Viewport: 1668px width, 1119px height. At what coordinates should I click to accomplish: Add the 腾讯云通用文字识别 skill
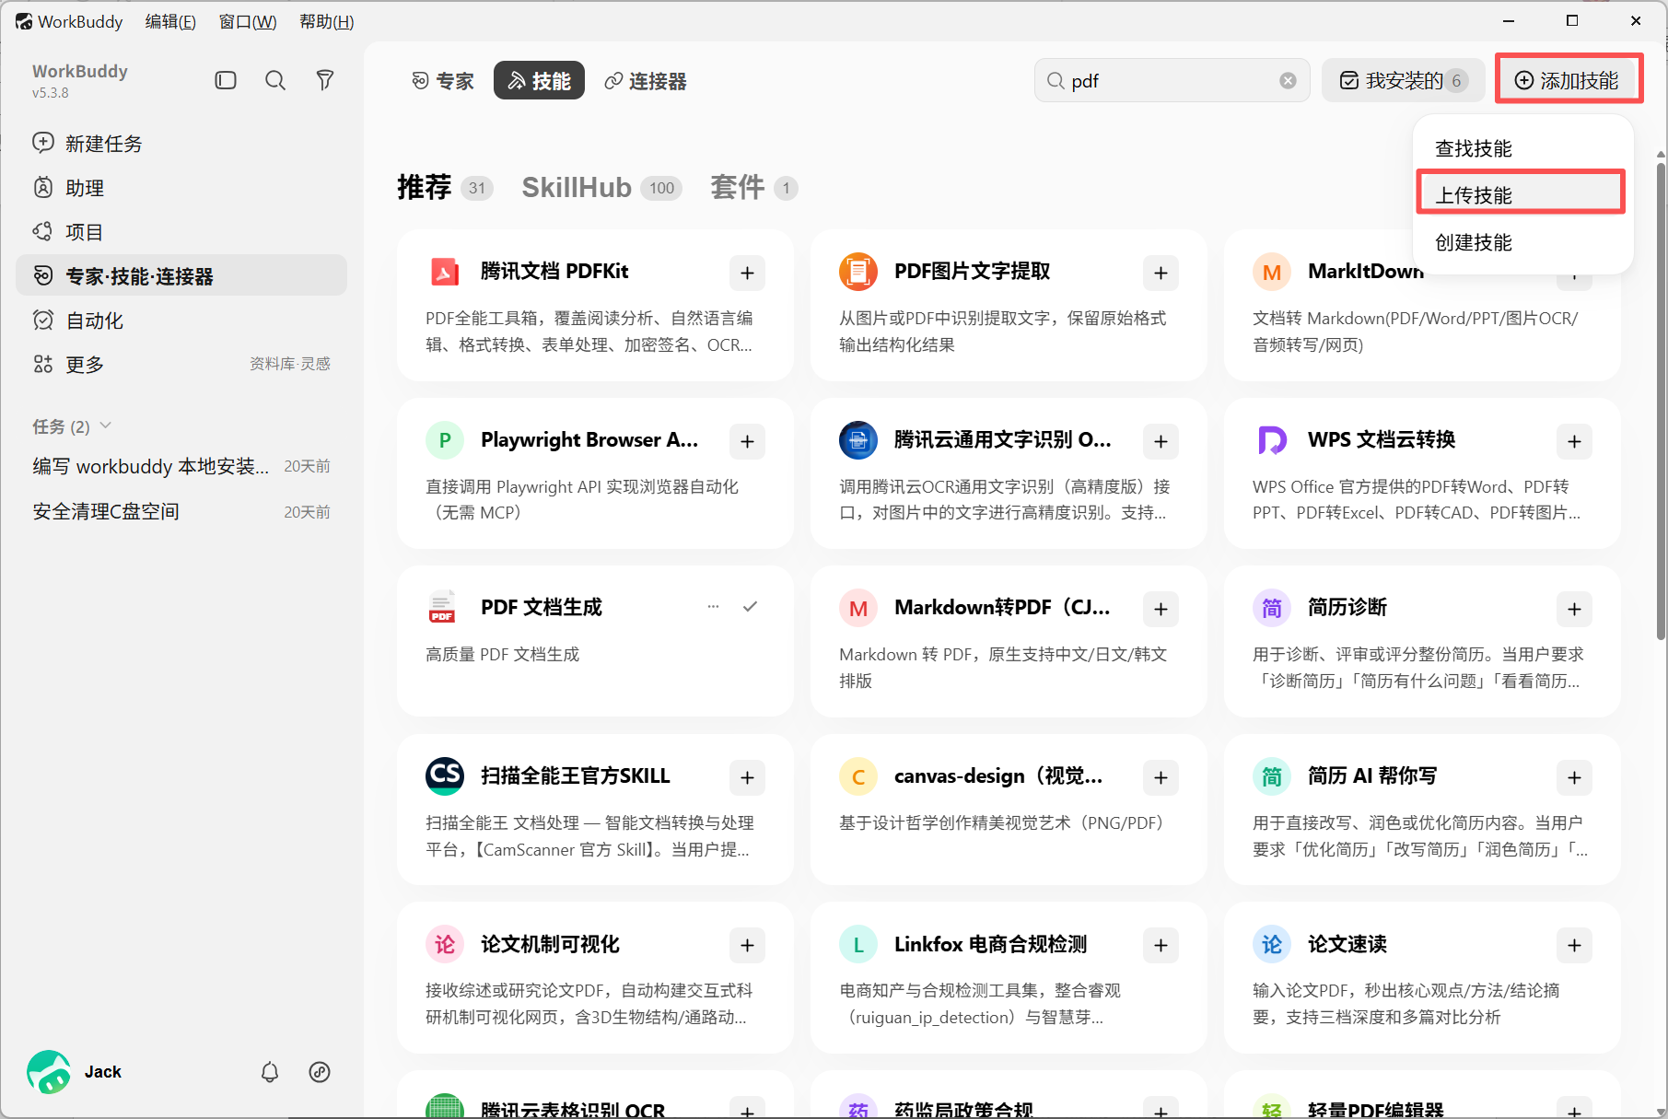1161,441
